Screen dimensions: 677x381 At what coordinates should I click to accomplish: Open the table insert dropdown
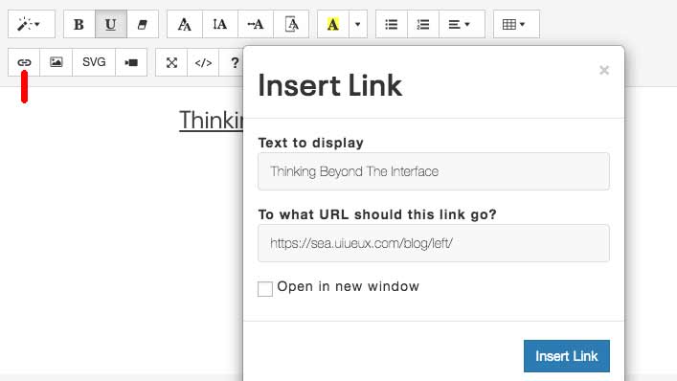click(516, 24)
